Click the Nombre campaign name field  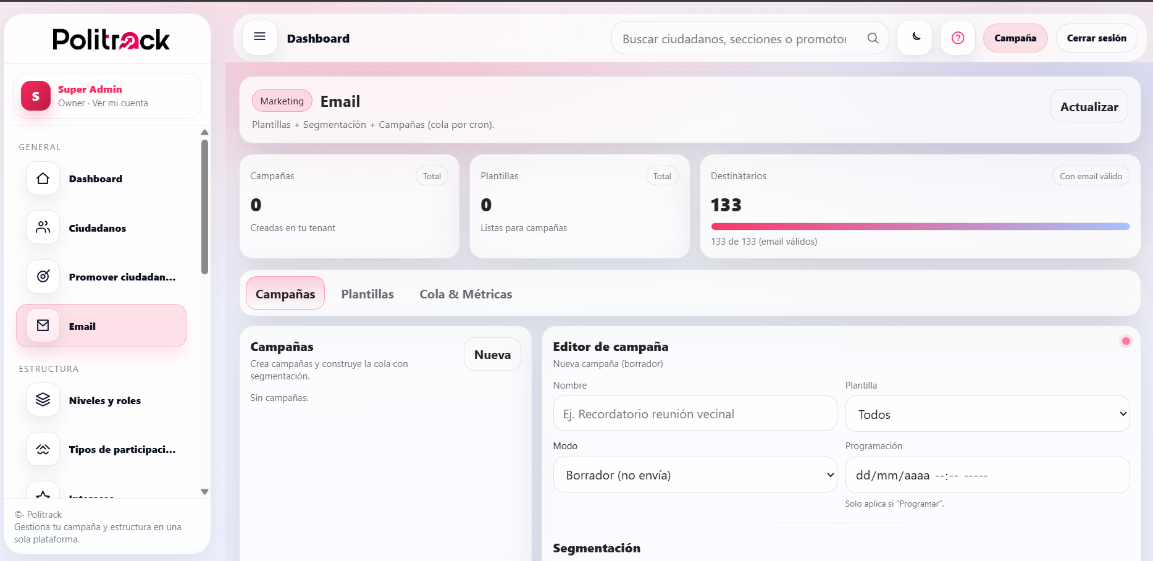[695, 413]
